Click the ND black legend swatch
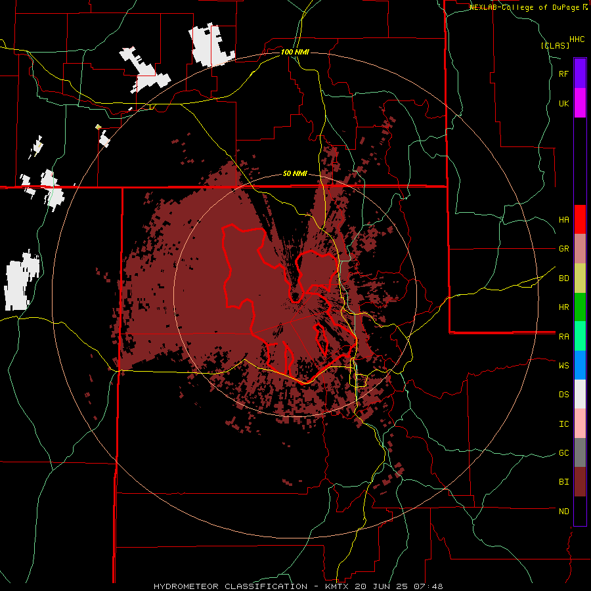This screenshot has width=591, height=591. [580, 511]
